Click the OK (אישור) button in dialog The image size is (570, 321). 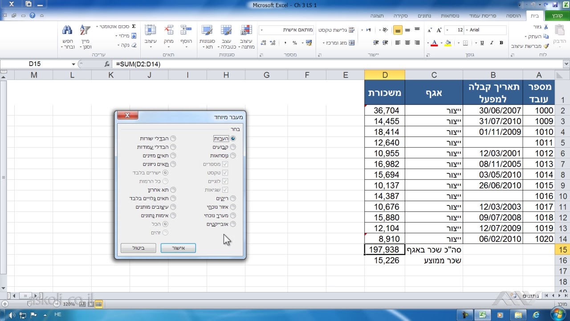point(178,248)
